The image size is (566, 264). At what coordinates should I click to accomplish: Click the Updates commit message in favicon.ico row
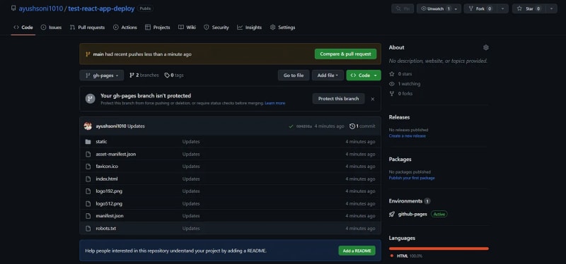191,167
